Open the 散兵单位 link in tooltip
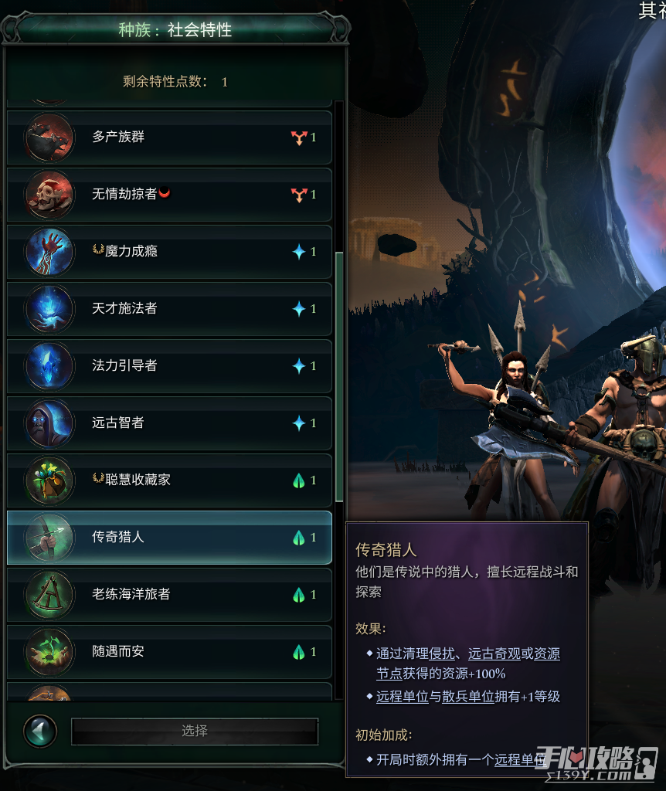 tap(468, 697)
